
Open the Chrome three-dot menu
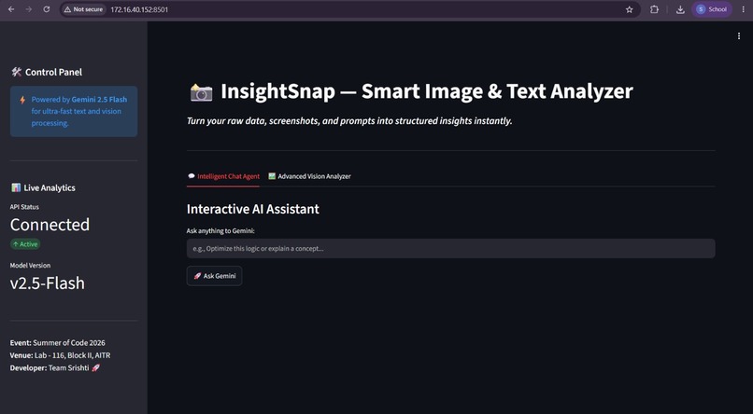tap(744, 9)
